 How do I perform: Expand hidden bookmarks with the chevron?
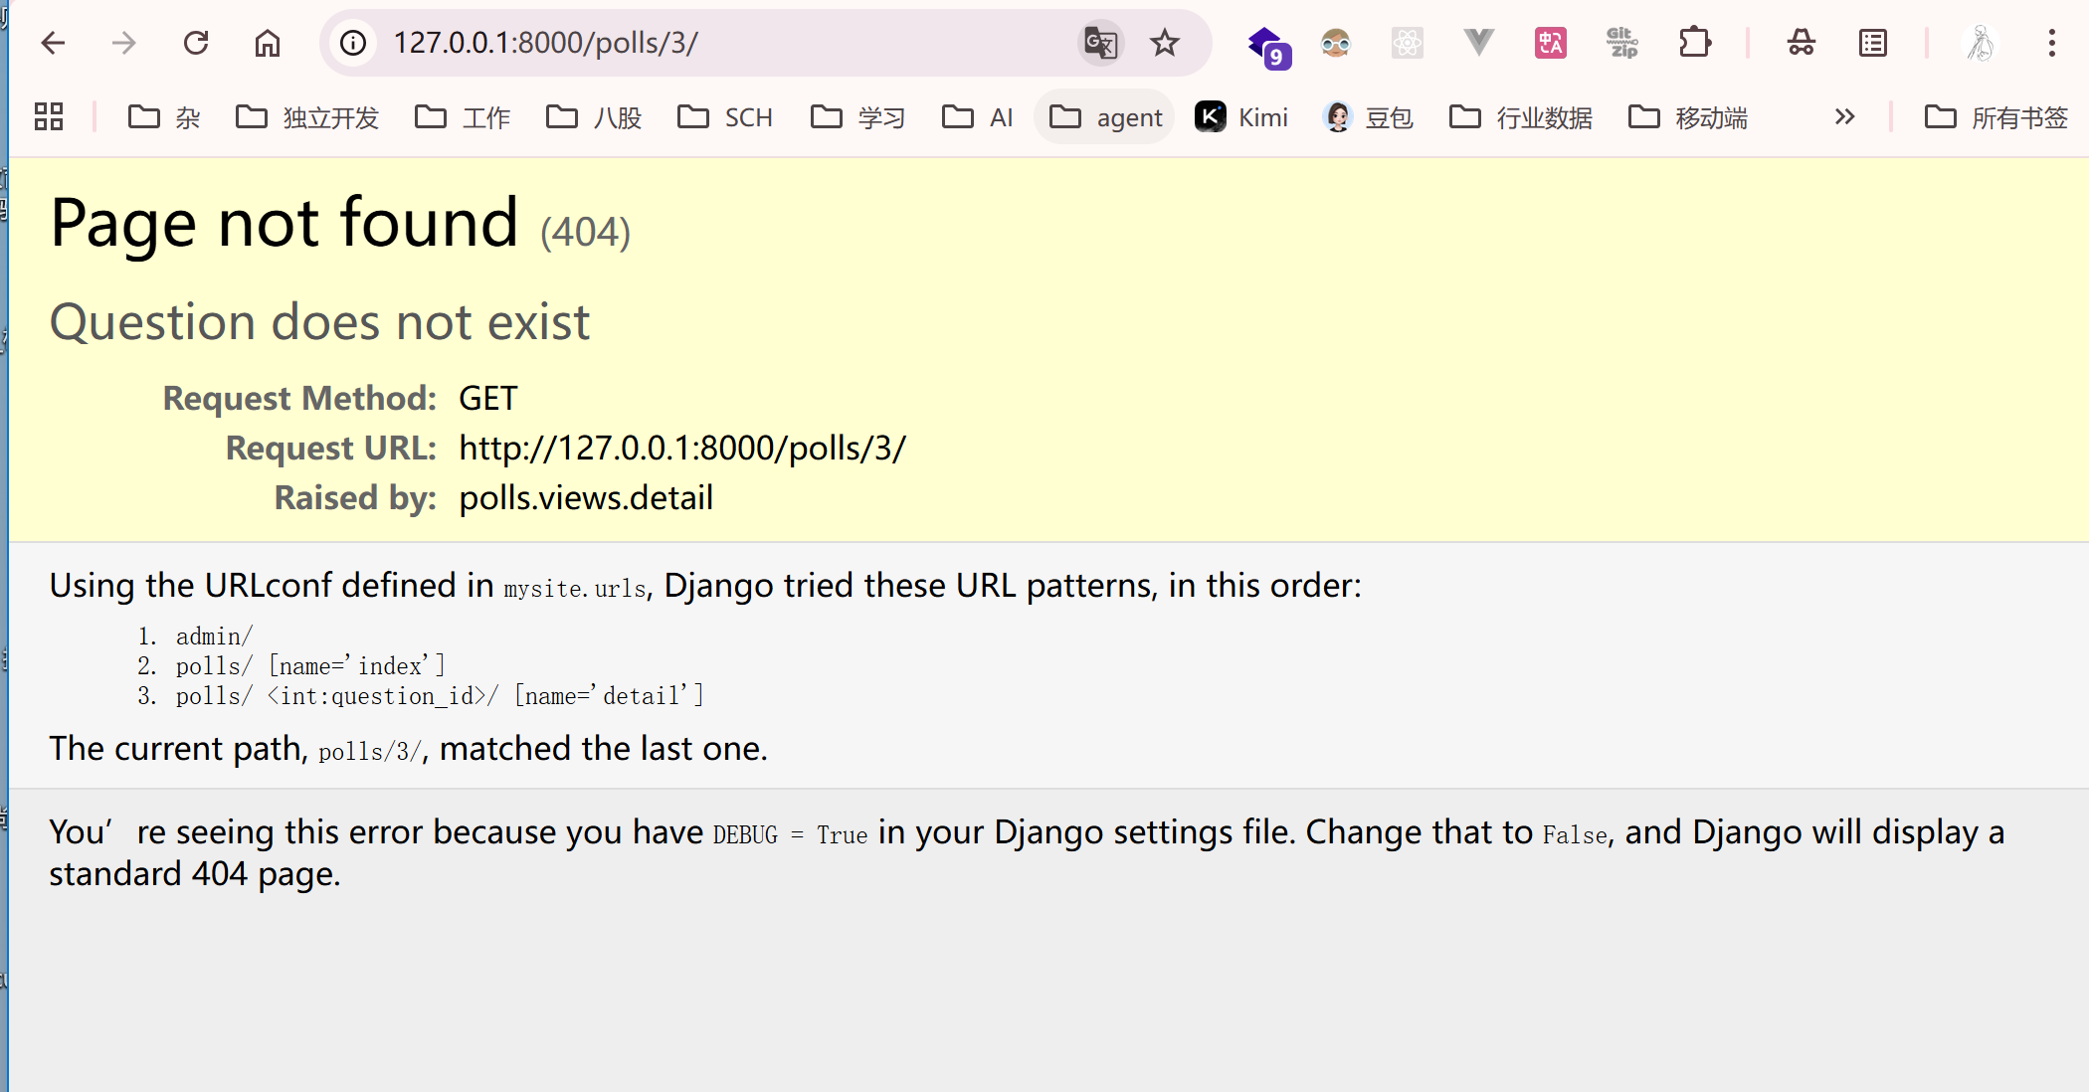(1844, 117)
